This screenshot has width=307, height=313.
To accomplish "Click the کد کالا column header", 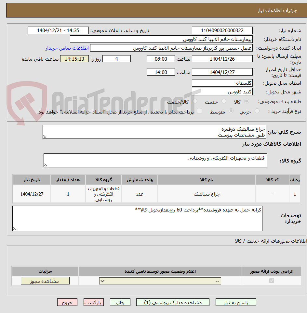I will [272, 180].
